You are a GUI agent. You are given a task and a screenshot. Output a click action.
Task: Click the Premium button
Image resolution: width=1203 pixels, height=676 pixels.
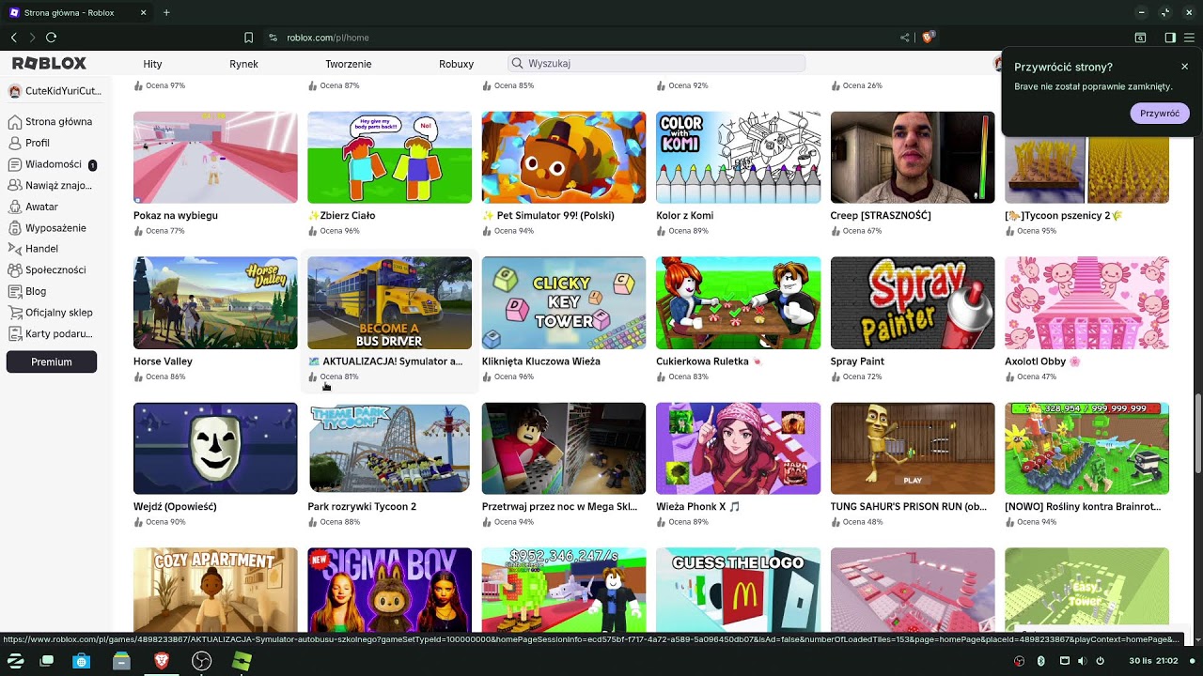tap(52, 361)
